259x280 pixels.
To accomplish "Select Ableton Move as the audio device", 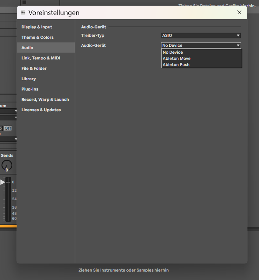I will tap(177, 58).
